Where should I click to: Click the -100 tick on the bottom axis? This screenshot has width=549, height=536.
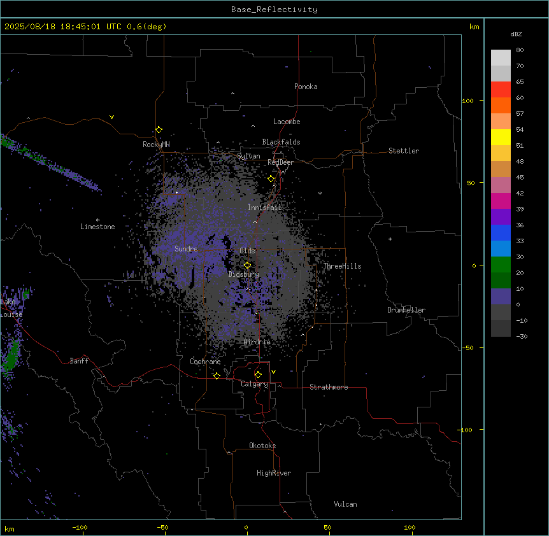coord(80,527)
